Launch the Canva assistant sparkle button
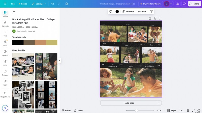The width and height of the screenshot is (202, 113). click(5, 108)
